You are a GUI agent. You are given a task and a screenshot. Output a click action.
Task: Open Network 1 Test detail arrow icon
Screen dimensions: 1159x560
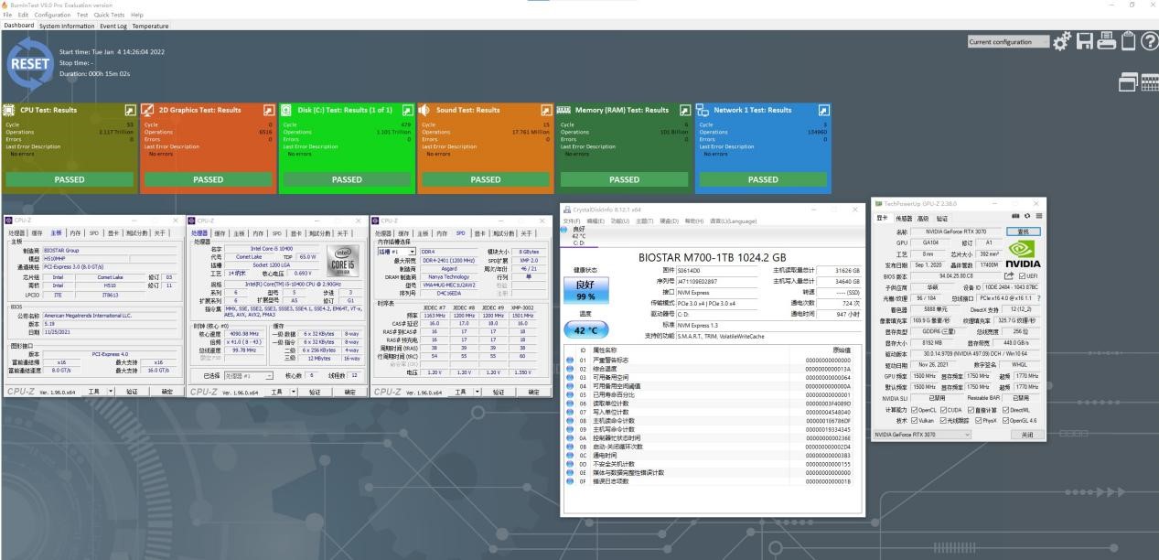(824, 110)
